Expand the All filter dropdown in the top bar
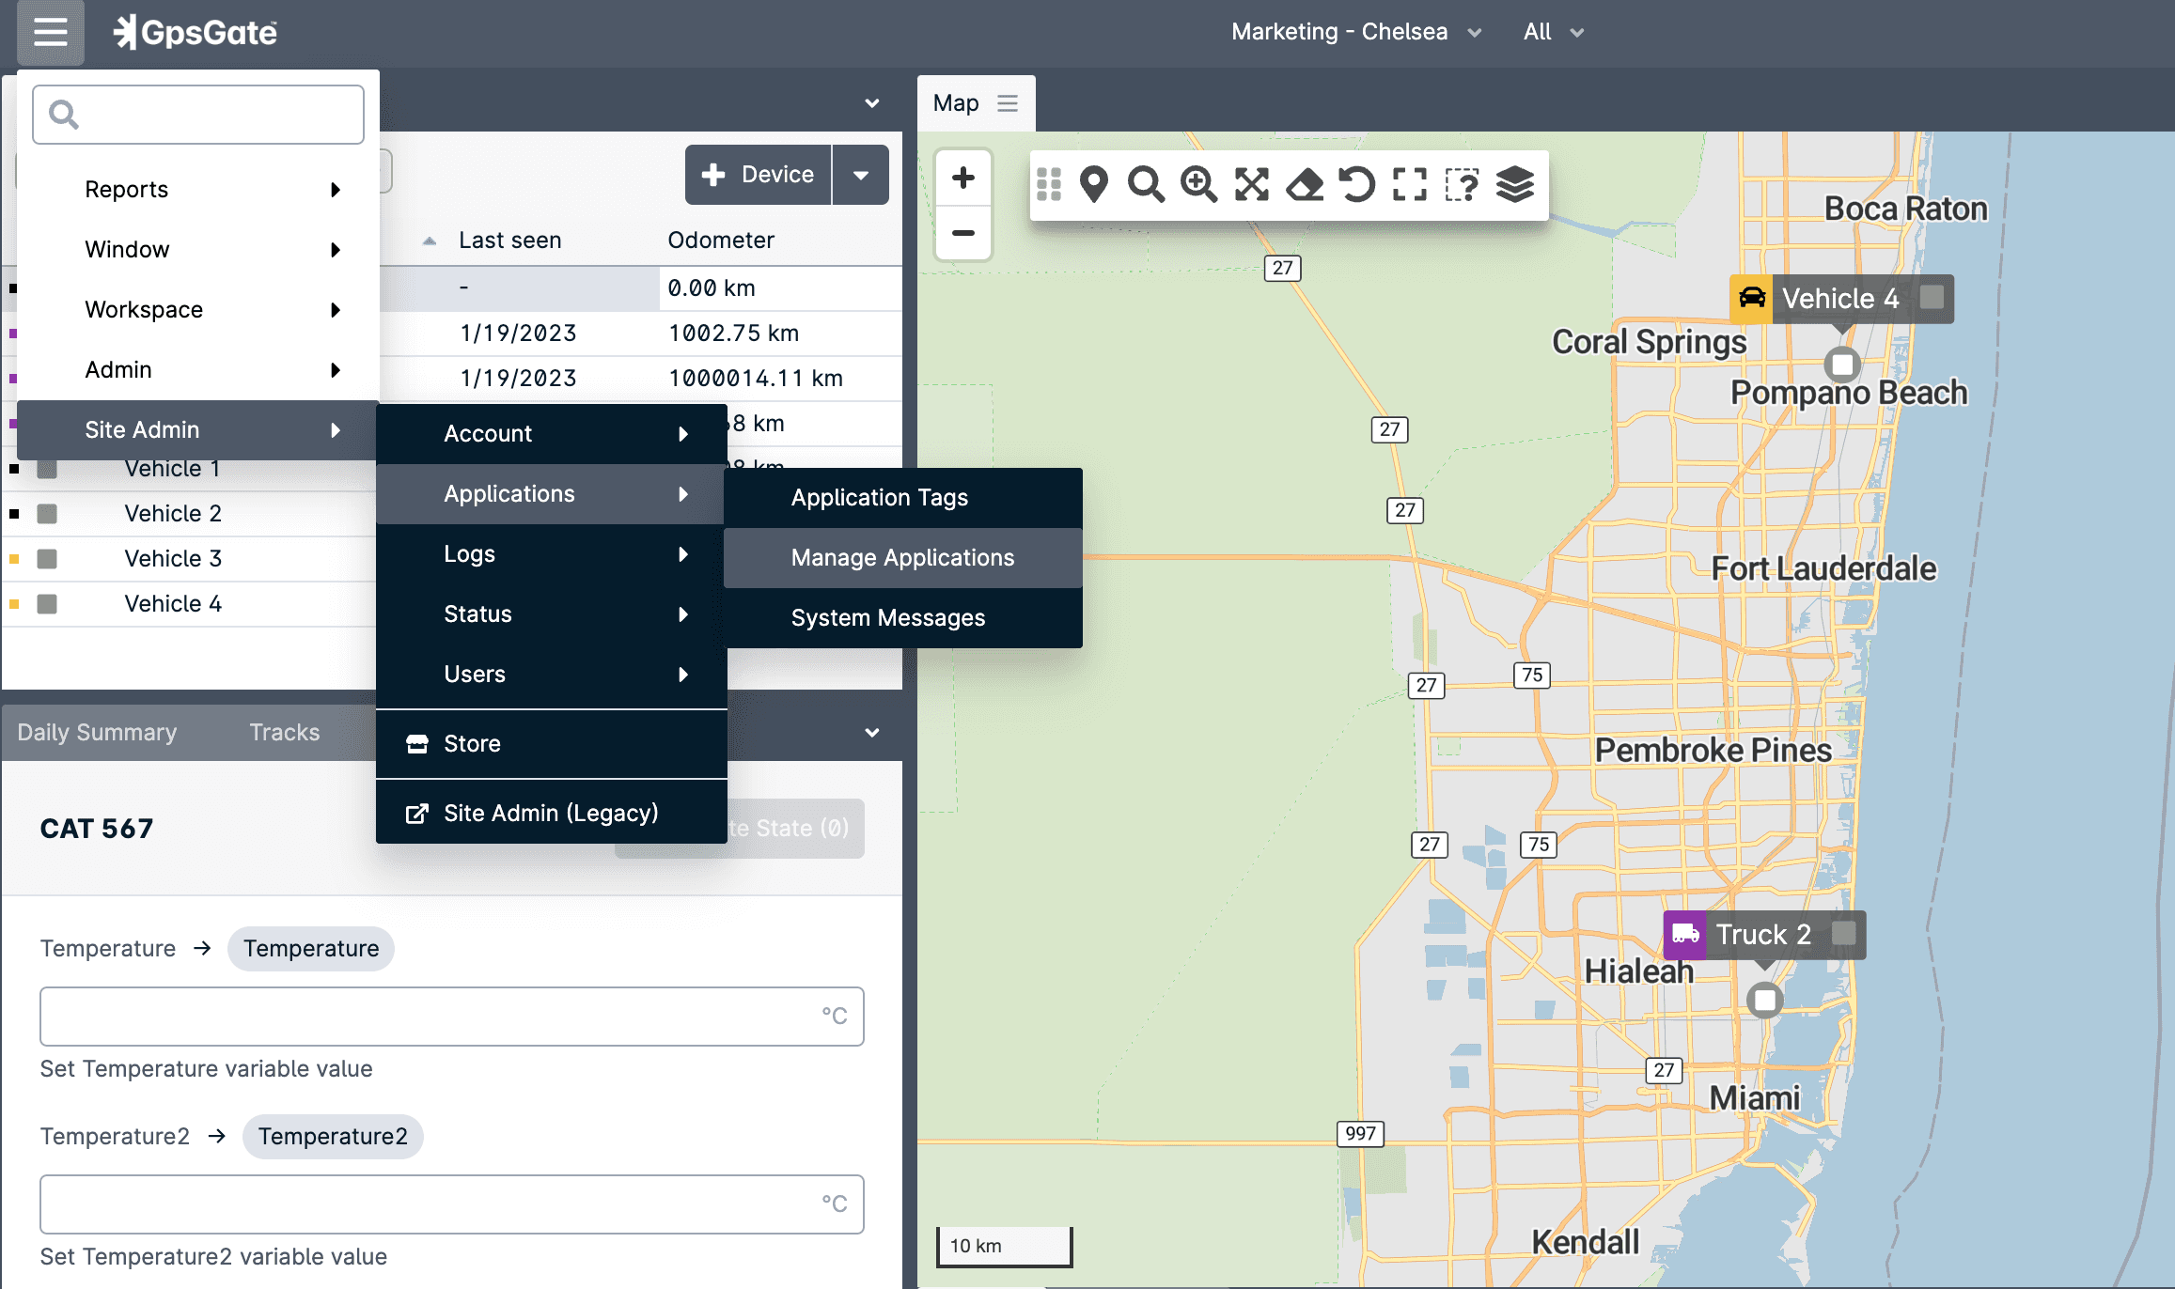The image size is (2175, 1289). tap(1552, 31)
